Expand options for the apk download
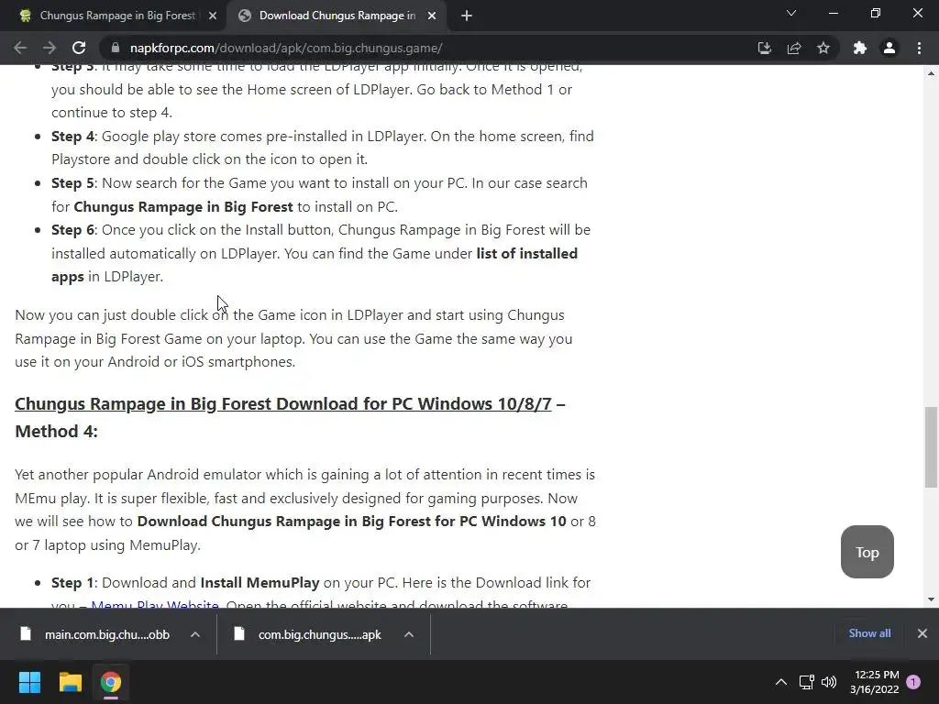Screen dimensions: 939x704 coord(409,634)
